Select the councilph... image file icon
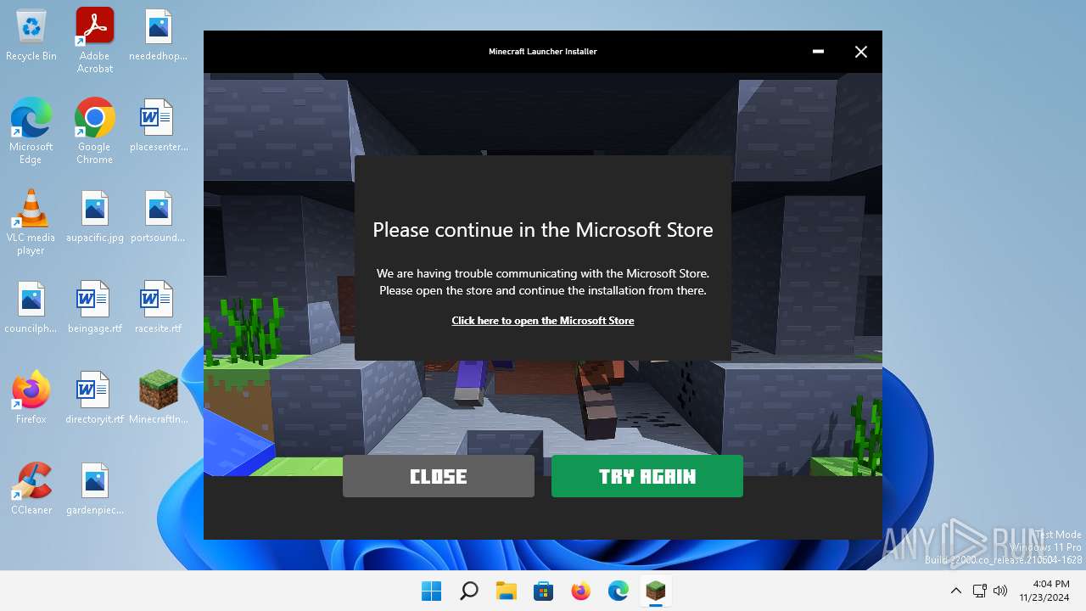Image resolution: width=1086 pixels, height=611 pixels. [31, 307]
